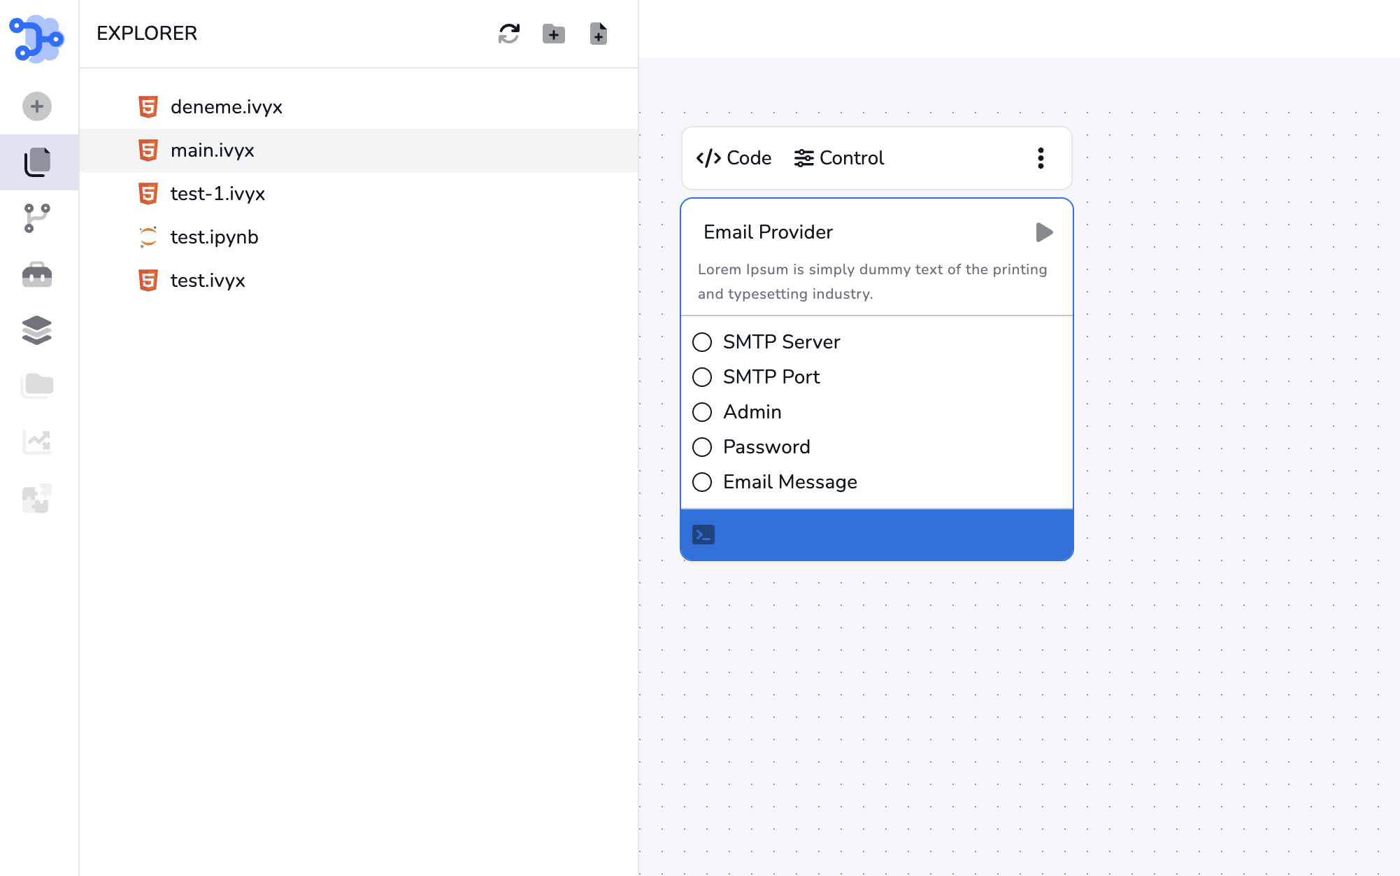Open the test.ipynb notebook
This screenshot has height=876, width=1400.
click(x=214, y=237)
